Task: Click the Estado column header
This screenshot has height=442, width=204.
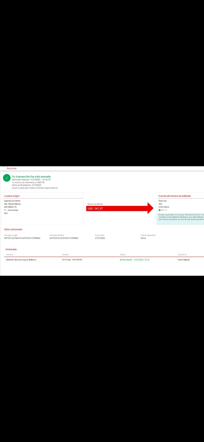Action: (123, 254)
